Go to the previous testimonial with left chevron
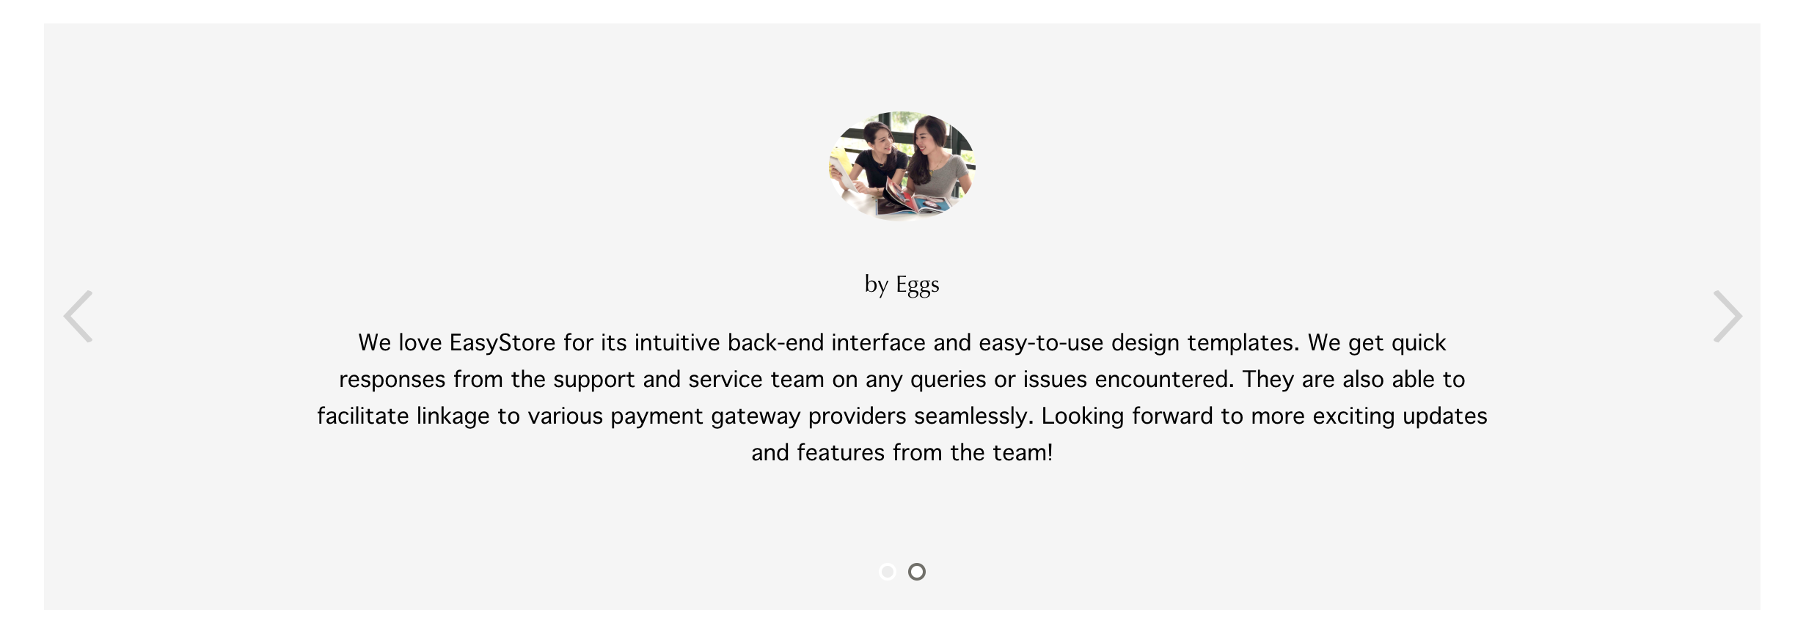Viewport: 1806px width, 626px height. 78,317
